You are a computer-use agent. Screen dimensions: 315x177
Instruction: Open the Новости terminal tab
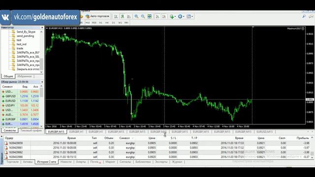[x=66, y=162]
